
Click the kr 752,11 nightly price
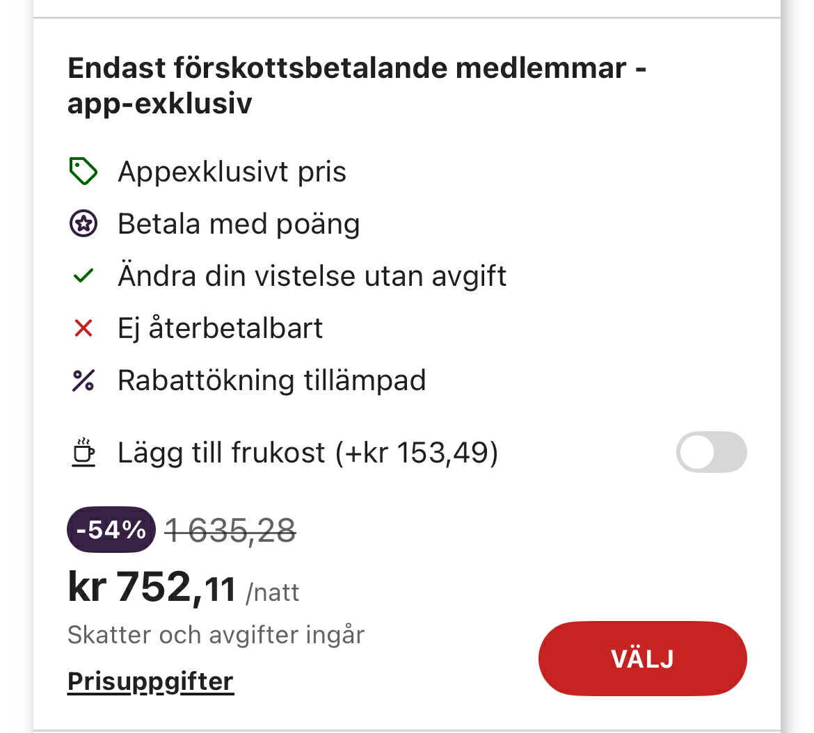152,588
